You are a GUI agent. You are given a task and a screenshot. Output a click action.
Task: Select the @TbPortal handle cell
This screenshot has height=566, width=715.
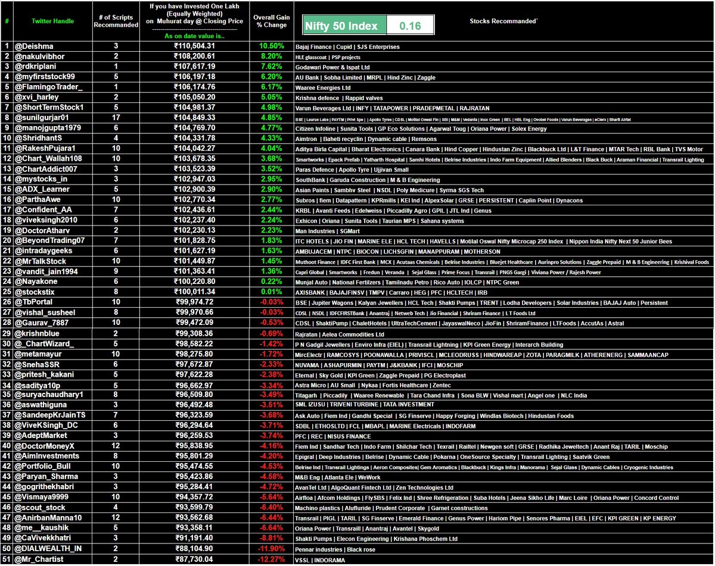tap(52, 302)
